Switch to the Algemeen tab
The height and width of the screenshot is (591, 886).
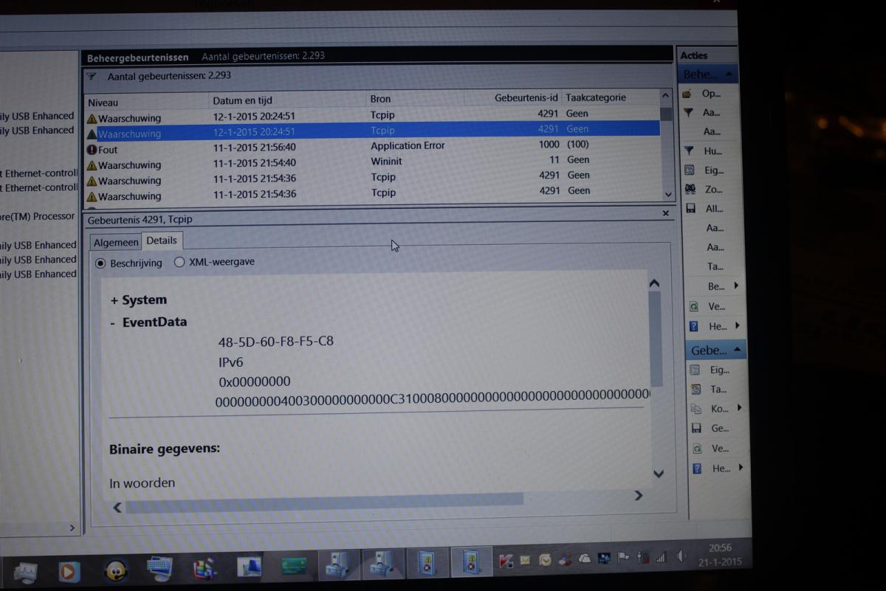116,243
